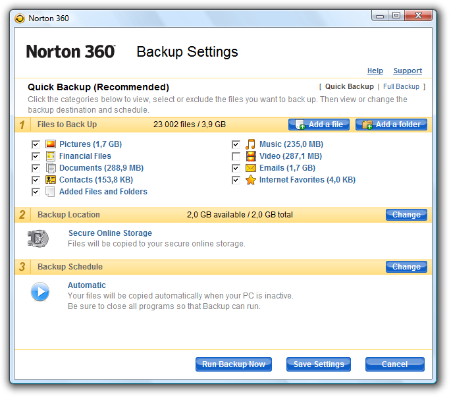Open Contacts (153,8 KB) category
The image size is (449, 396).
point(96,180)
